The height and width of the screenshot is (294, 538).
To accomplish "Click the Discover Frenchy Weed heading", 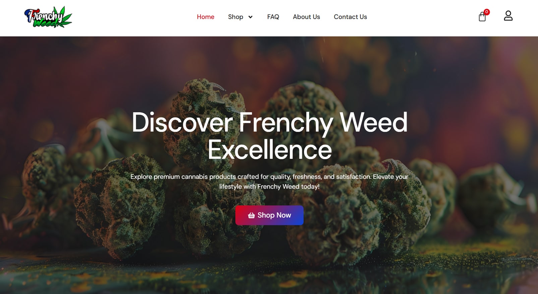I will (270, 122).
